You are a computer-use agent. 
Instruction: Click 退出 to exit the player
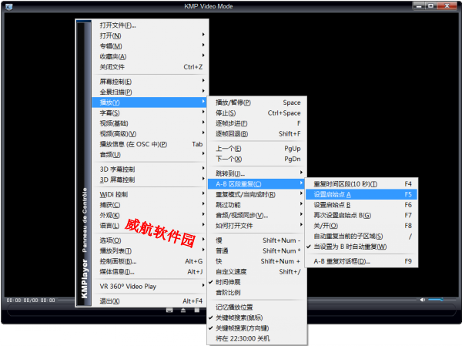tap(110, 301)
